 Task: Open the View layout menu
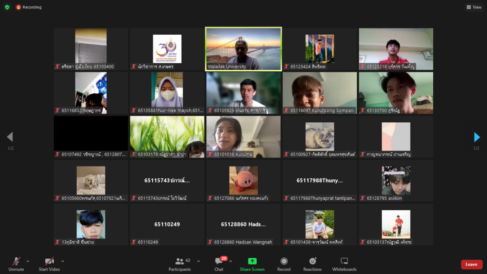pos(474,7)
